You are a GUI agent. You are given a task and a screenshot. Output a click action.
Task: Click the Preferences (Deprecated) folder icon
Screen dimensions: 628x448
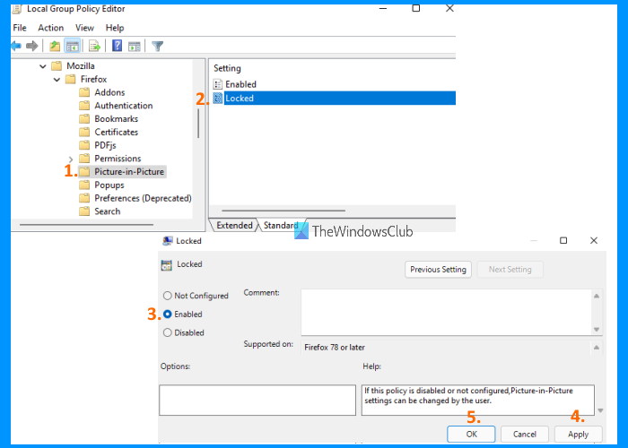(84, 198)
